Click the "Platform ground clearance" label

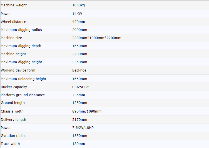[x=23, y=95]
